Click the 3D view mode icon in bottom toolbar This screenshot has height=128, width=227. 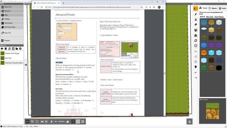tap(28, 122)
